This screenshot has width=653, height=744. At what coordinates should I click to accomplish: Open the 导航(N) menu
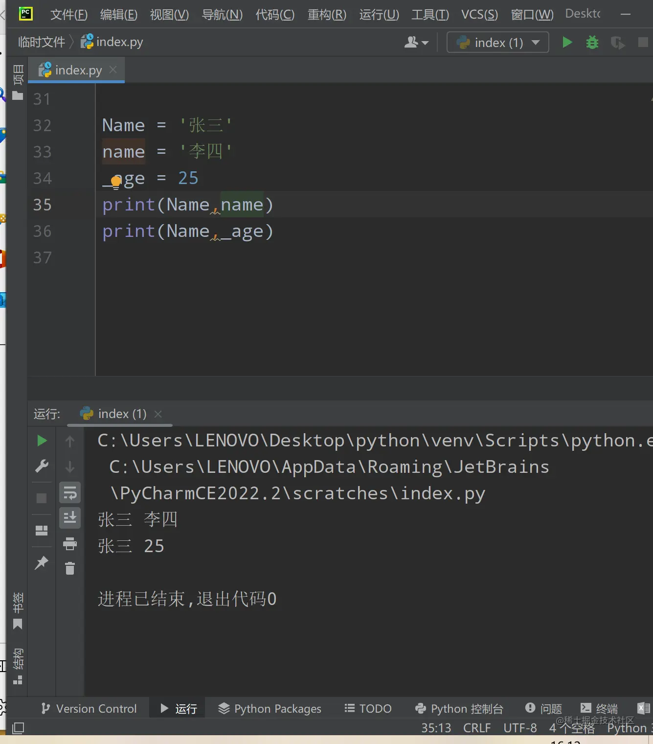point(222,14)
